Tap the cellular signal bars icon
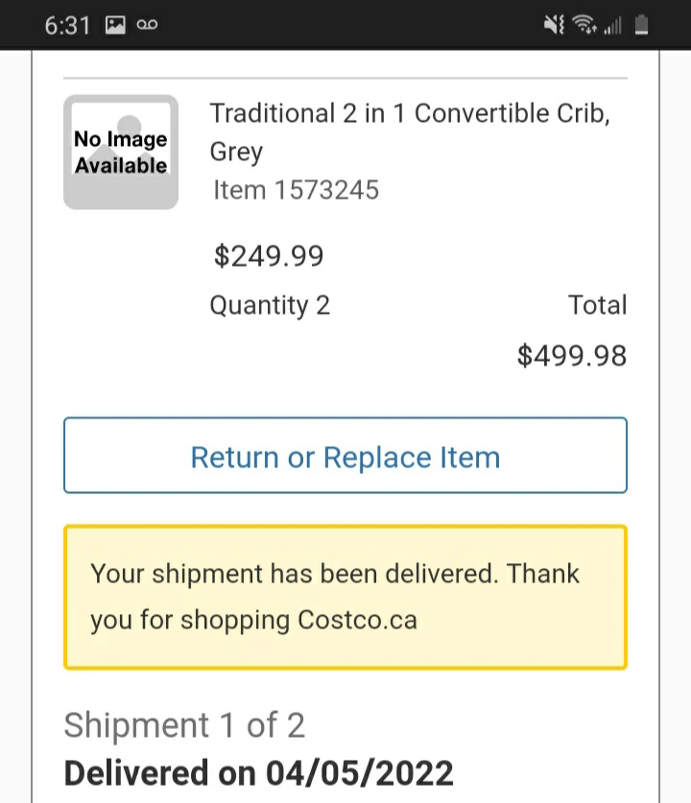This screenshot has width=691, height=803. pos(612,26)
